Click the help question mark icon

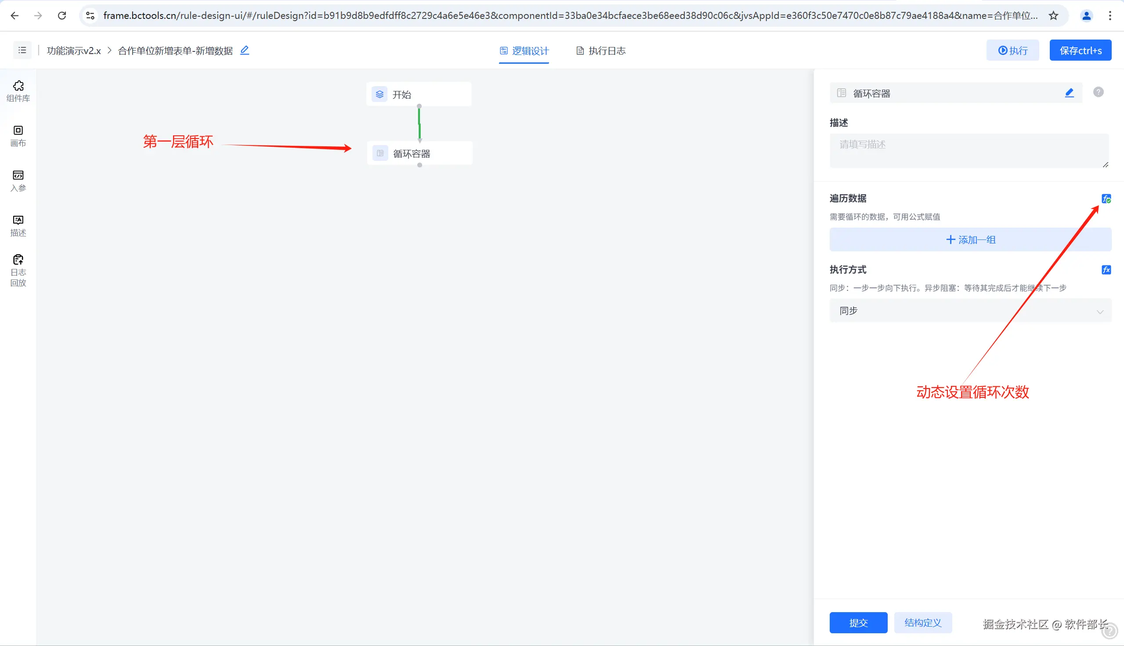(x=1098, y=92)
